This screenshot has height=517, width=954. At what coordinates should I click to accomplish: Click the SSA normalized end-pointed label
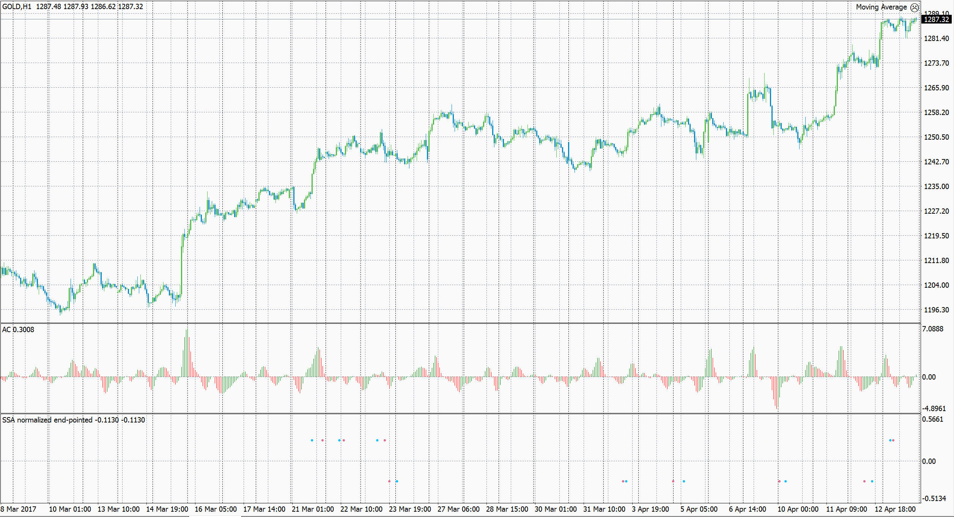click(47, 420)
